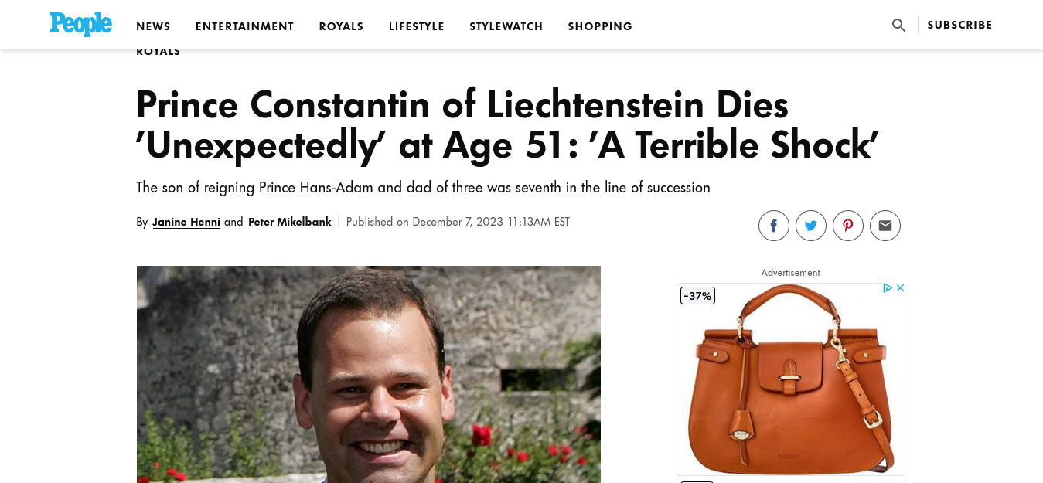Open the Shopping menu
Viewport: 1043px width, 483px height.
point(600,26)
